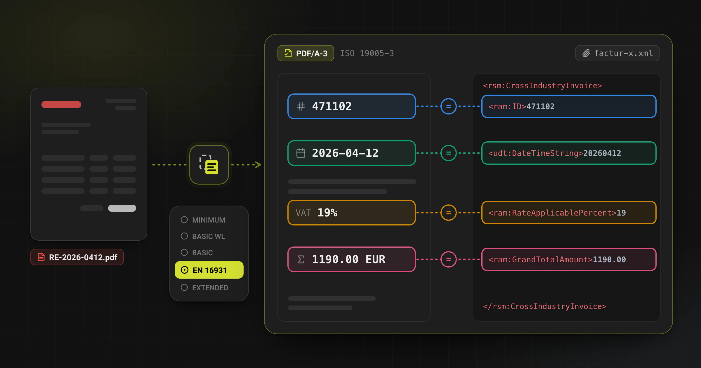Screen dimensions: 701x368
Task: Open the factur-x.xml attachment
Action: [x=617, y=53]
